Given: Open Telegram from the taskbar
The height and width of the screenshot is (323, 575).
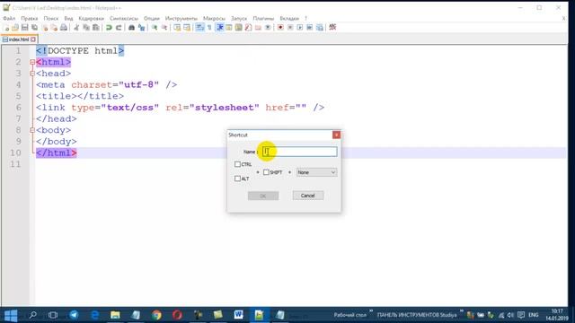Looking at the screenshot, I should 74,315.
